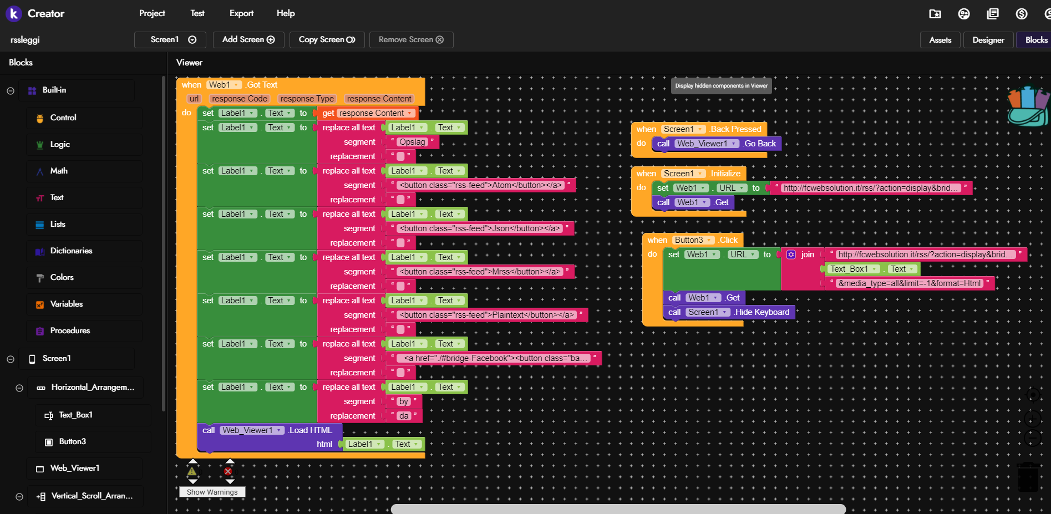1051x514 pixels.
Task: Collapse the Horizontal_Arrangement tree node
Action: (19, 388)
